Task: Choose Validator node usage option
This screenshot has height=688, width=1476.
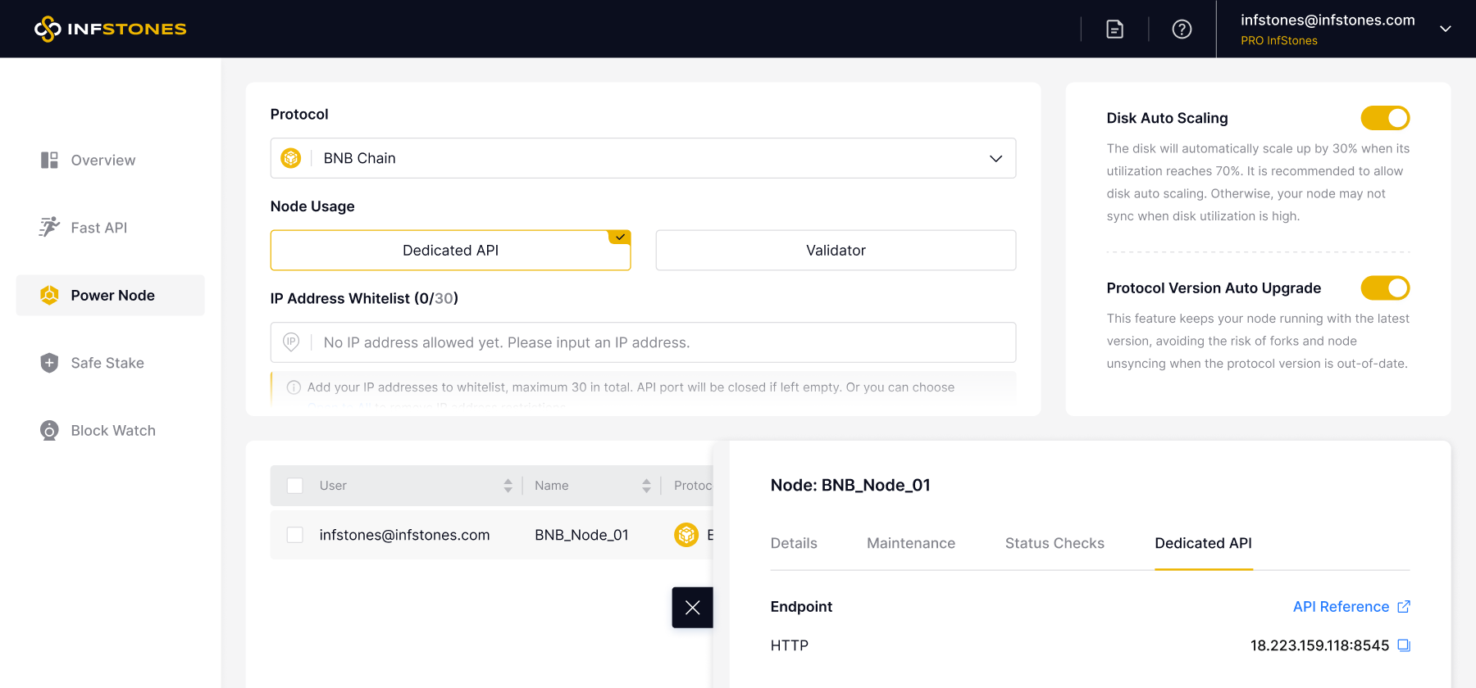Action: [x=836, y=251]
